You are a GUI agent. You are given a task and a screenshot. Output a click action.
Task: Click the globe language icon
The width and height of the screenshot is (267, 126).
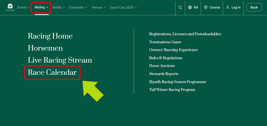190,8
